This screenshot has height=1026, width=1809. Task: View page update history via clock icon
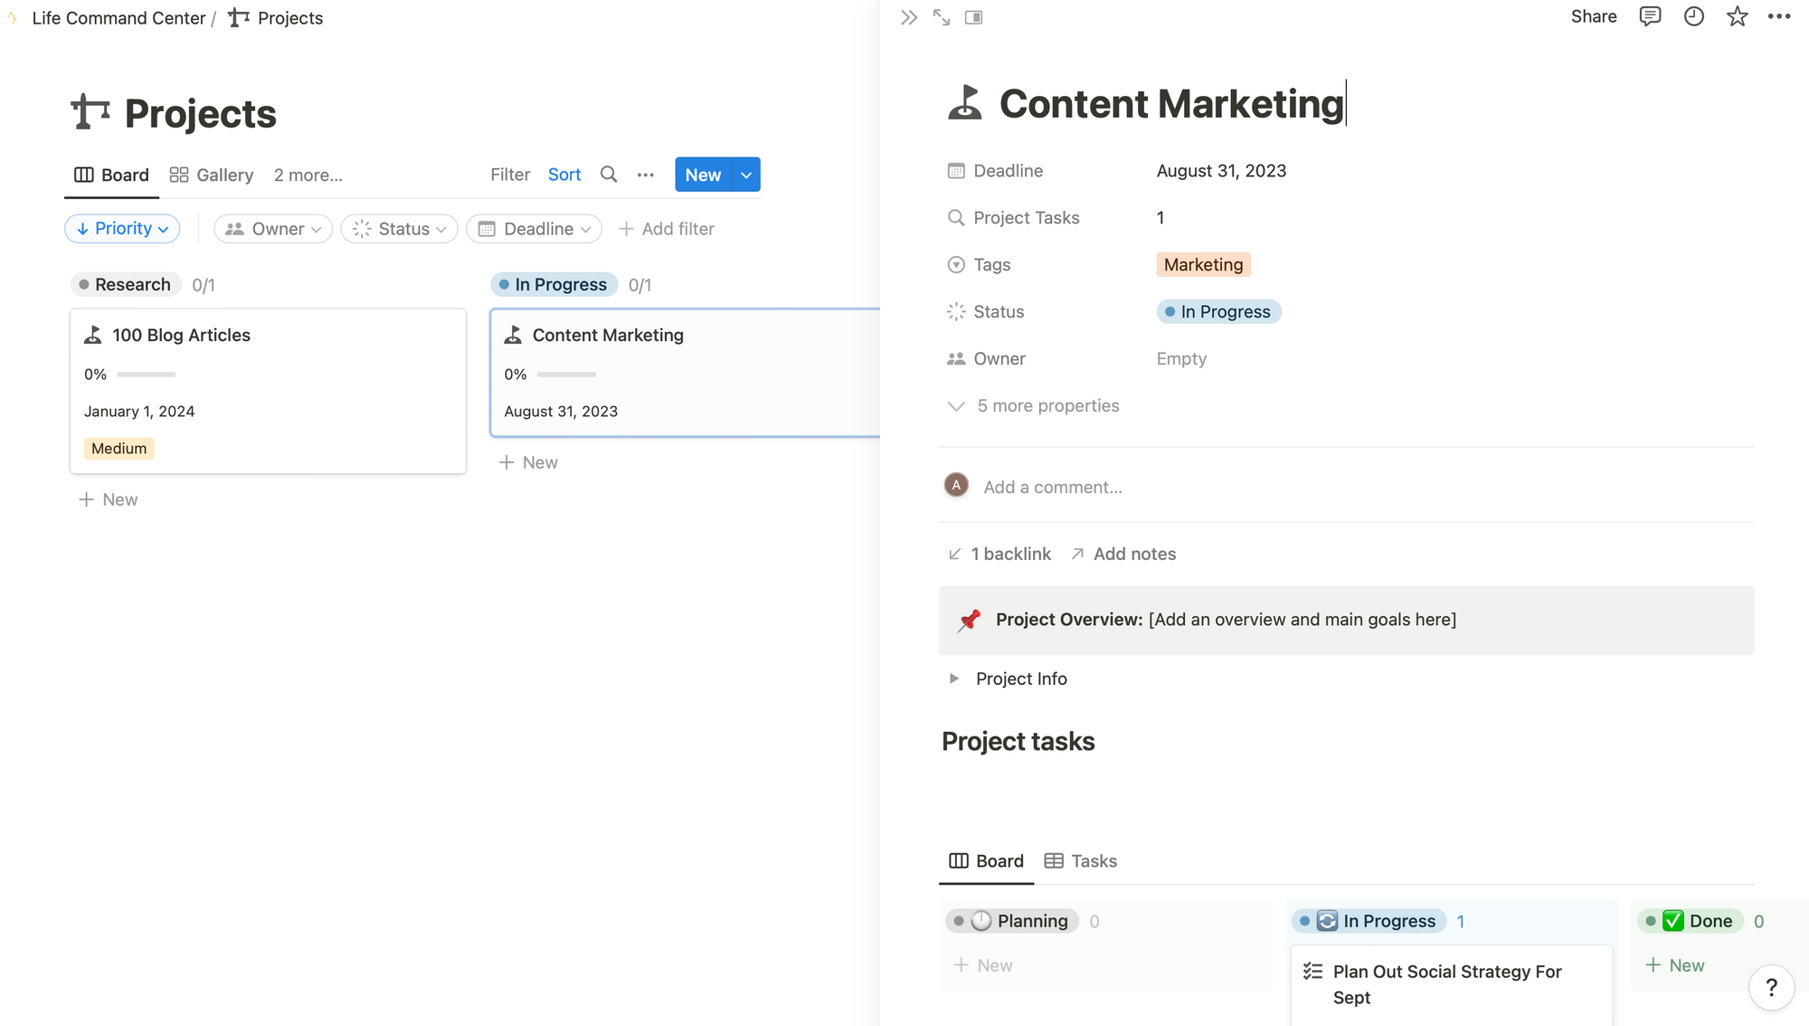(x=1693, y=16)
